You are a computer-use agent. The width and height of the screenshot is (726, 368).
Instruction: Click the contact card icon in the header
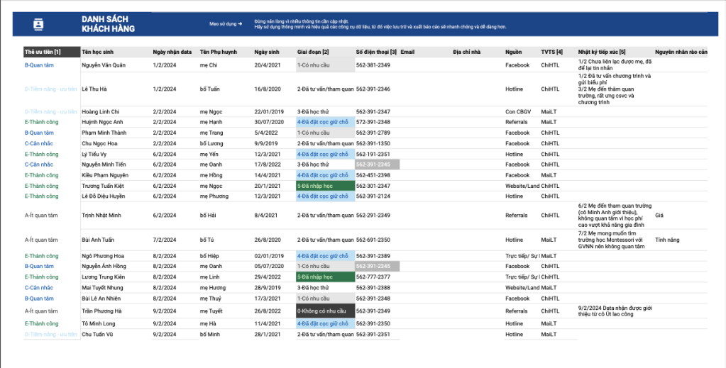point(38,24)
